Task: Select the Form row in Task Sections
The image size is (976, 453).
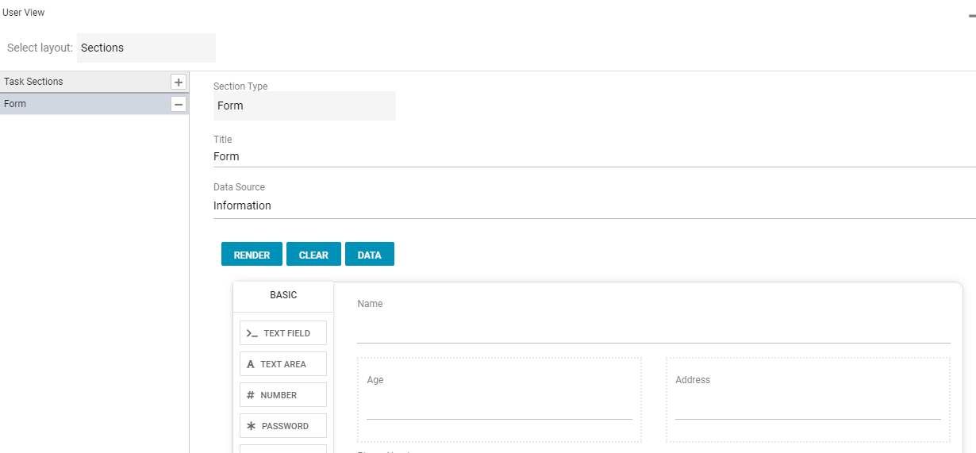Action: pyautogui.click(x=94, y=104)
